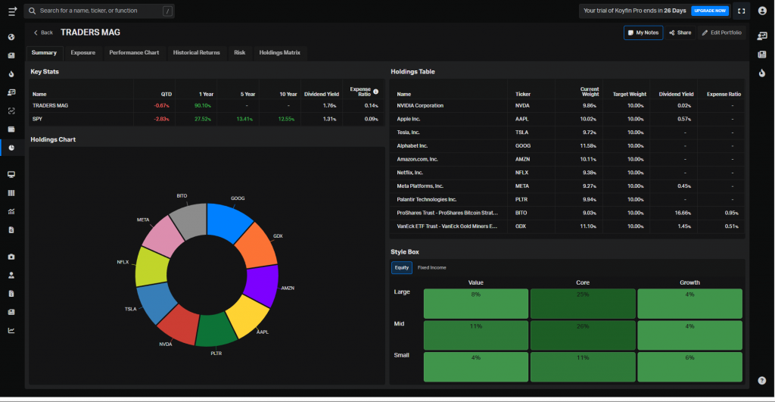Click the Mid Core 26% style box cell
Viewport: 775px width, 402px height.
[583, 335]
